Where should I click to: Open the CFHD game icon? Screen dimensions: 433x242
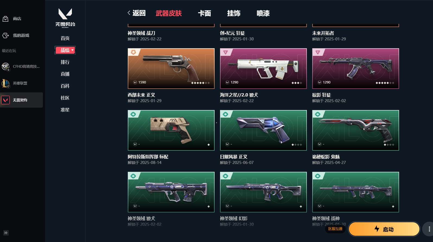click(5, 66)
